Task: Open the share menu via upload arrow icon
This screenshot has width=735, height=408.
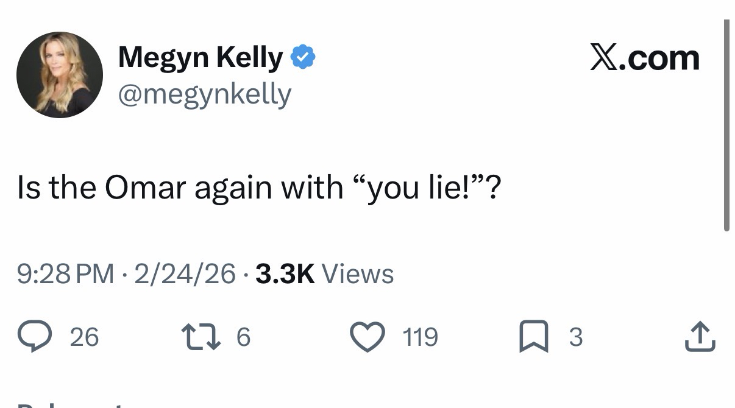Action: click(x=699, y=337)
